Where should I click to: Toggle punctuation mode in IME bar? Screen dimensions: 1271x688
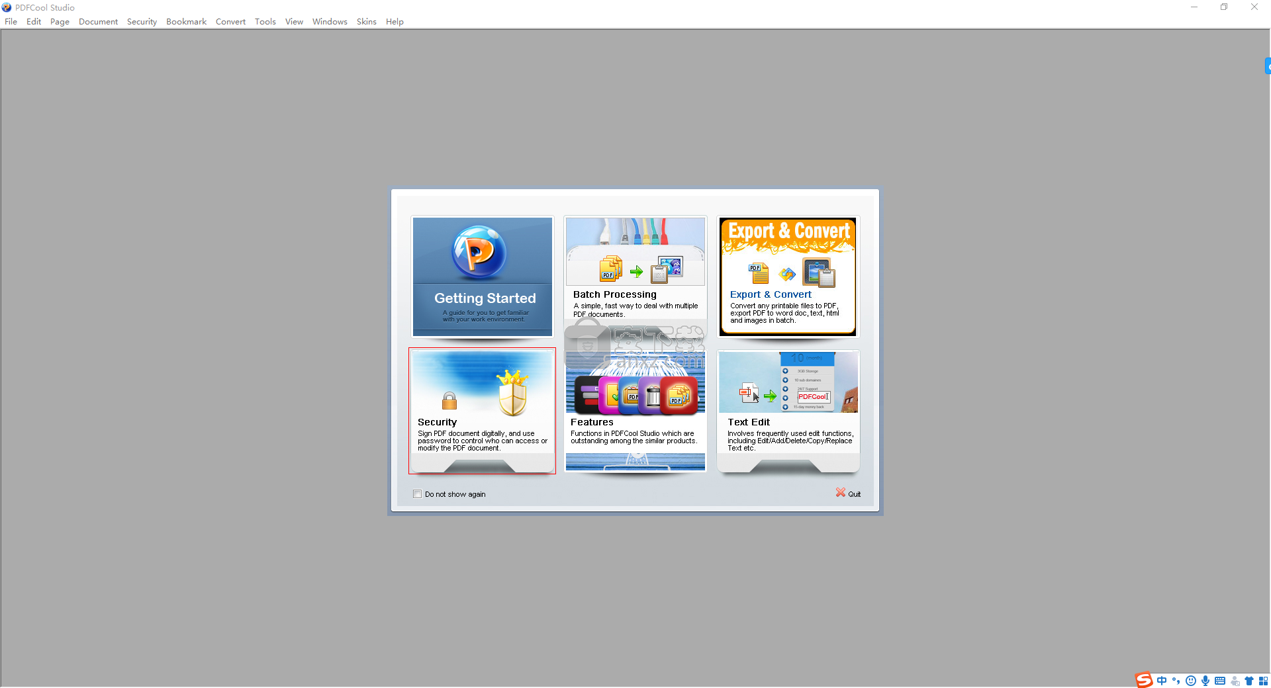point(1176,681)
